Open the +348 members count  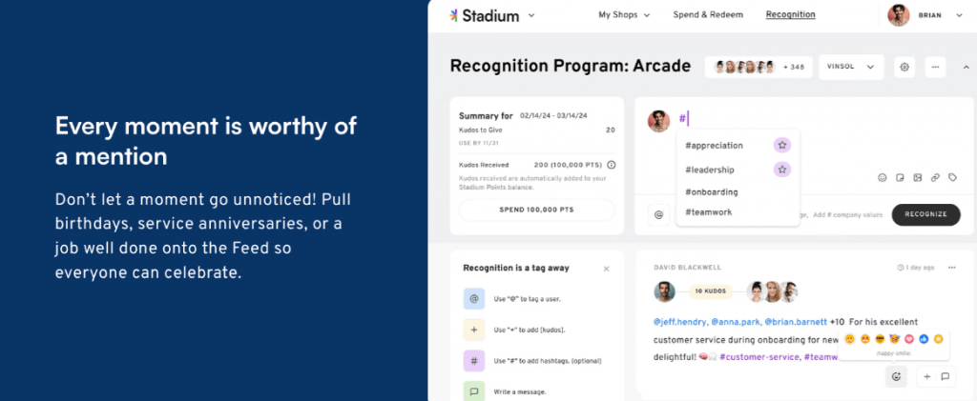(793, 67)
